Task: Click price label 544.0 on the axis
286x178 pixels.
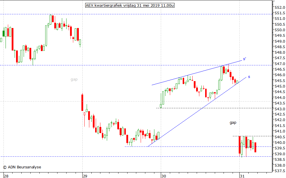Action: coord(280,97)
